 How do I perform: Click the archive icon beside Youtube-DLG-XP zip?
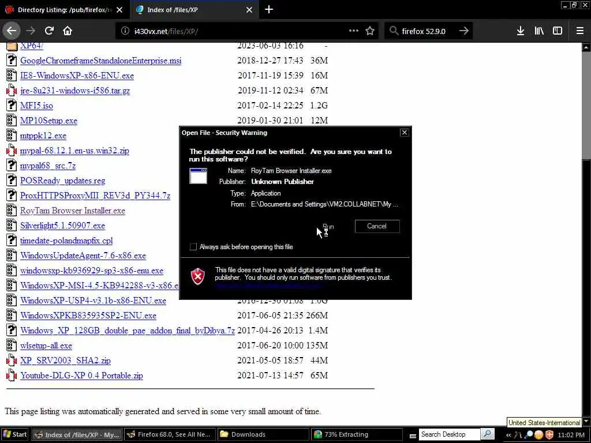[x=12, y=376]
